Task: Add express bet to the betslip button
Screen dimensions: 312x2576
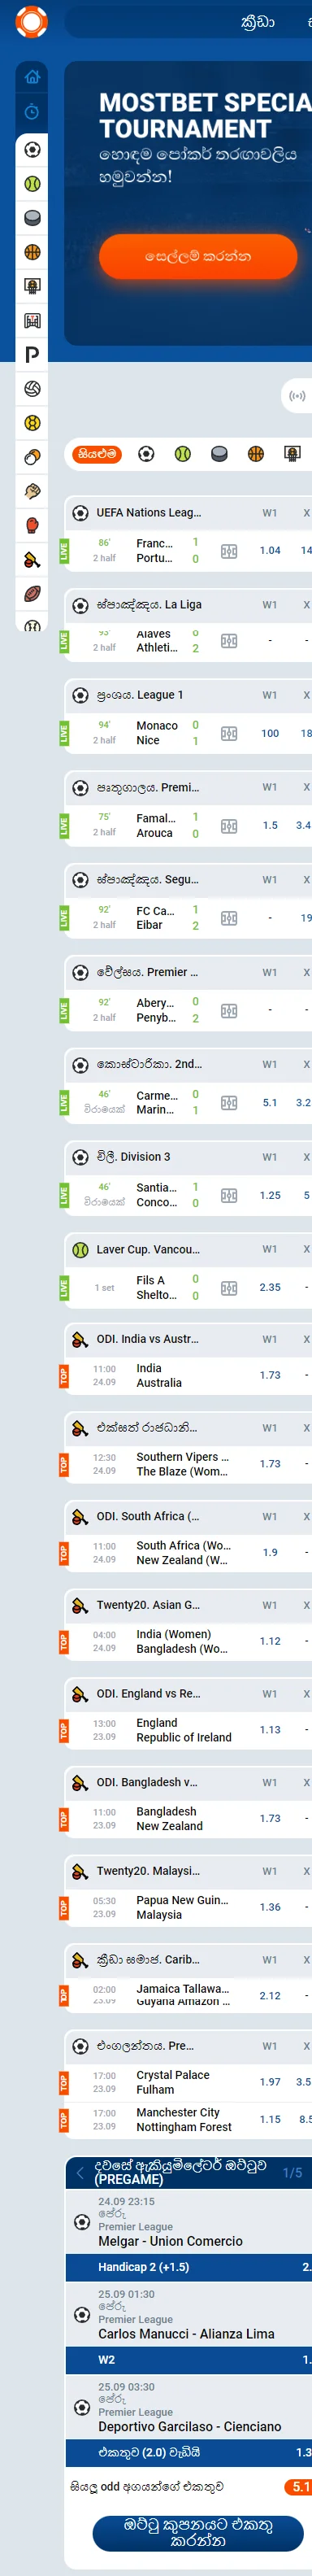Action: click(x=198, y=2532)
